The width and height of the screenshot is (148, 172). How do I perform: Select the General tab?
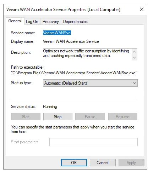coord(15,21)
